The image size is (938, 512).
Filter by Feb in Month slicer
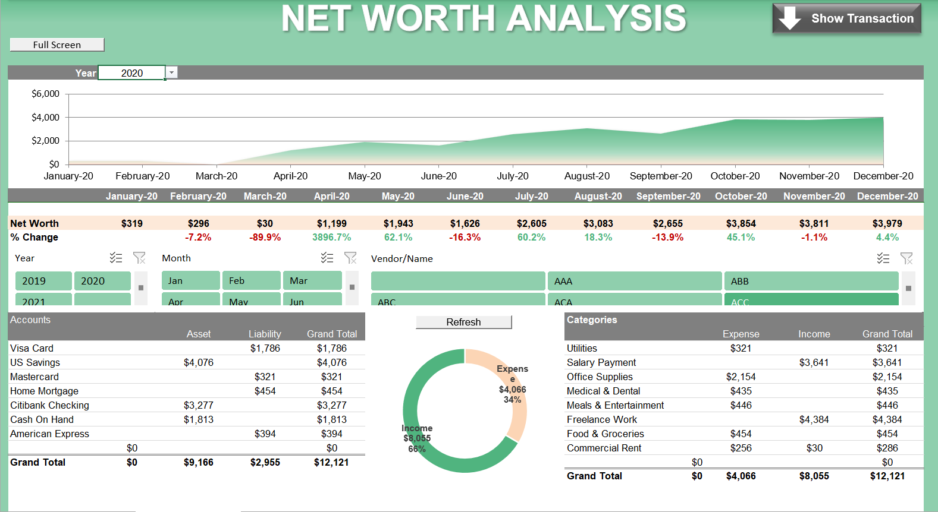(x=252, y=280)
